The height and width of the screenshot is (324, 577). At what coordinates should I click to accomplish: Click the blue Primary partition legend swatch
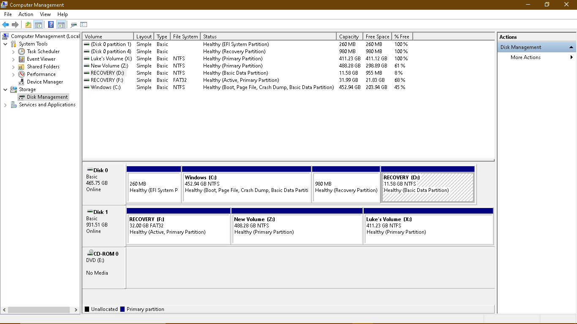(x=122, y=309)
